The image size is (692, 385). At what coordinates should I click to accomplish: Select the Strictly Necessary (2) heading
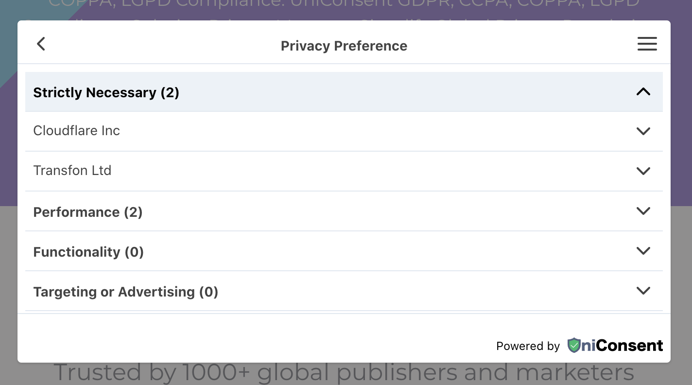tap(106, 92)
